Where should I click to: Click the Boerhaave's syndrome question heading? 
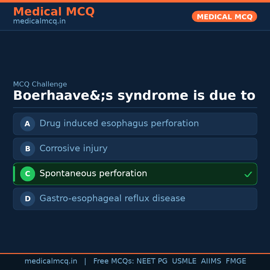tap(134, 96)
